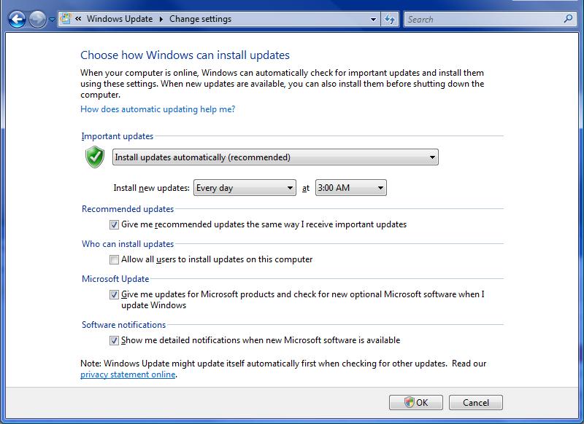Toggle 'Show me detailed notifications' checkbox
584x424 pixels.
(114, 340)
